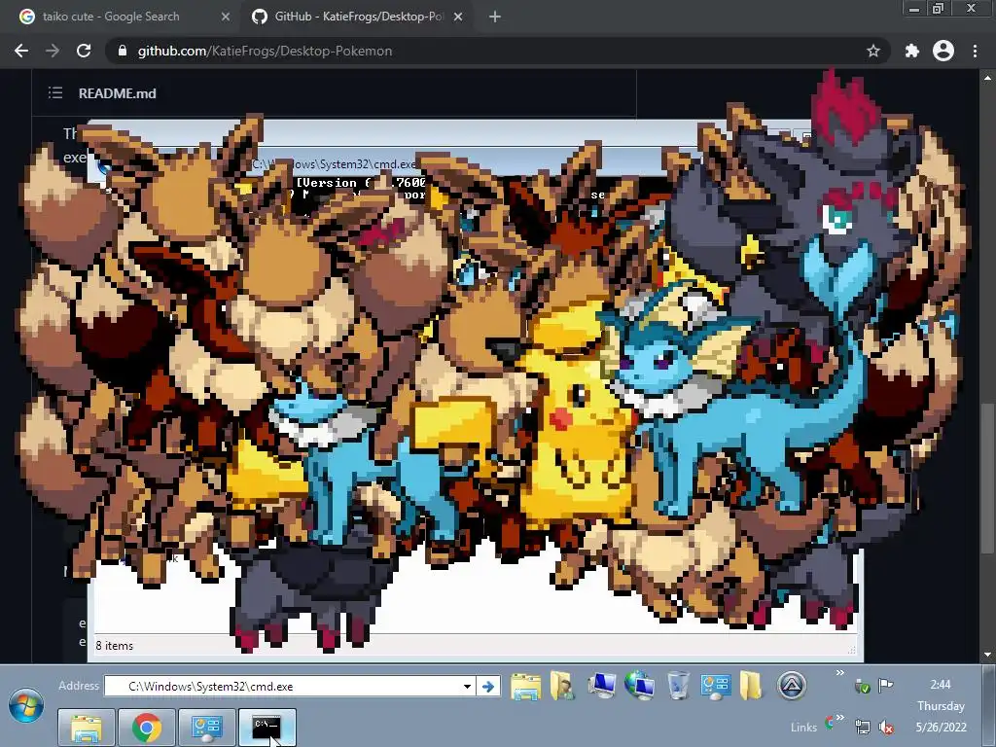Screen dimensions: 996x747
Task: Click the blue Go arrow by Address
Action: (x=488, y=687)
